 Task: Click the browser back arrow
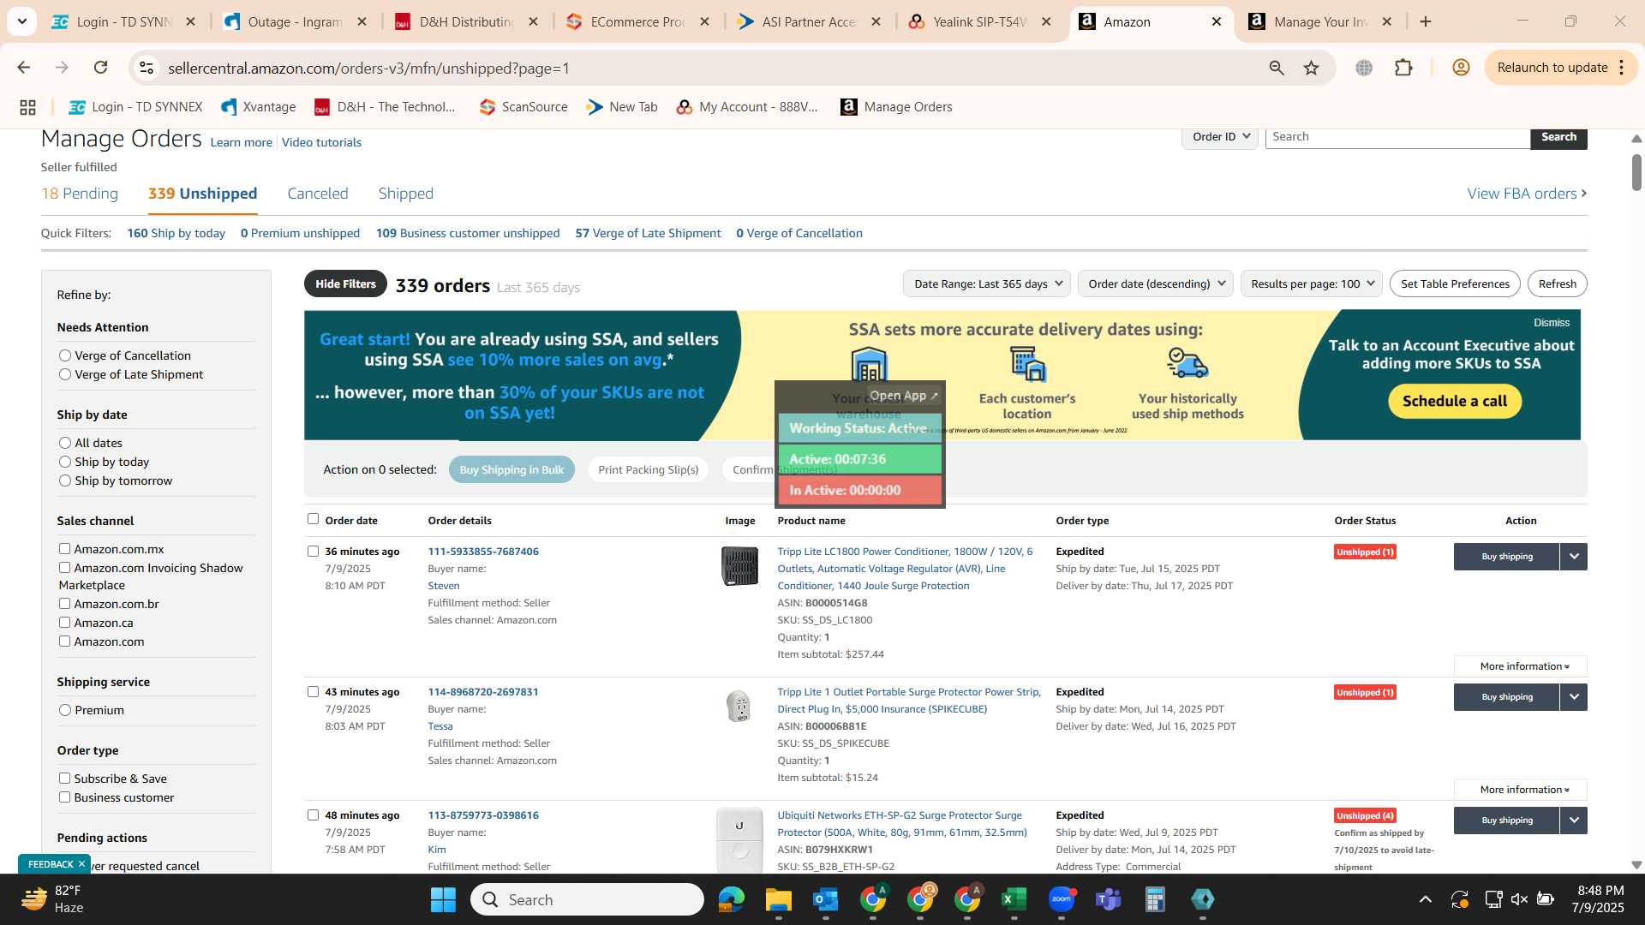click(x=23, y=68)
